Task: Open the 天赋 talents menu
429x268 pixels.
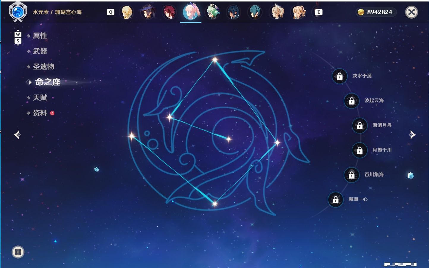Action: [40, 97]
